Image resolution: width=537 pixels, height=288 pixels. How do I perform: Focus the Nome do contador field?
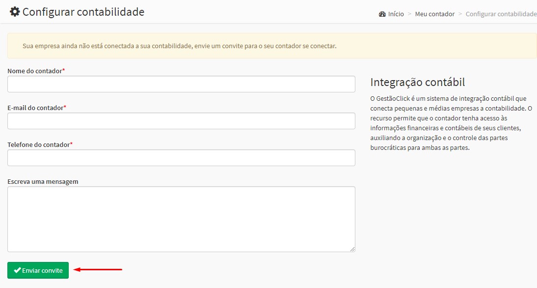point(181,84)
